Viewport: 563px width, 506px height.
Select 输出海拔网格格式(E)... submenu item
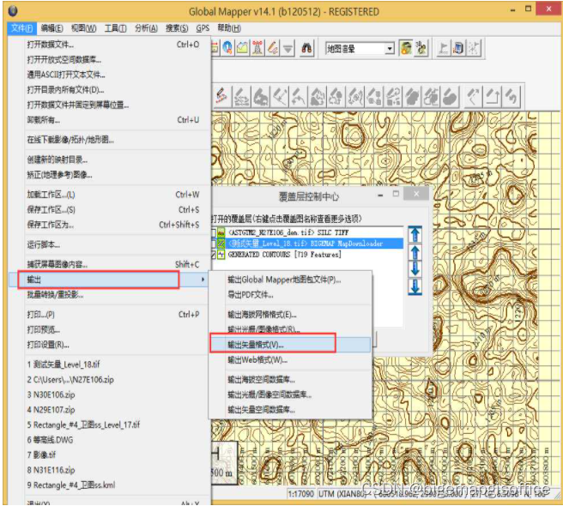click(x=290, y=315)
